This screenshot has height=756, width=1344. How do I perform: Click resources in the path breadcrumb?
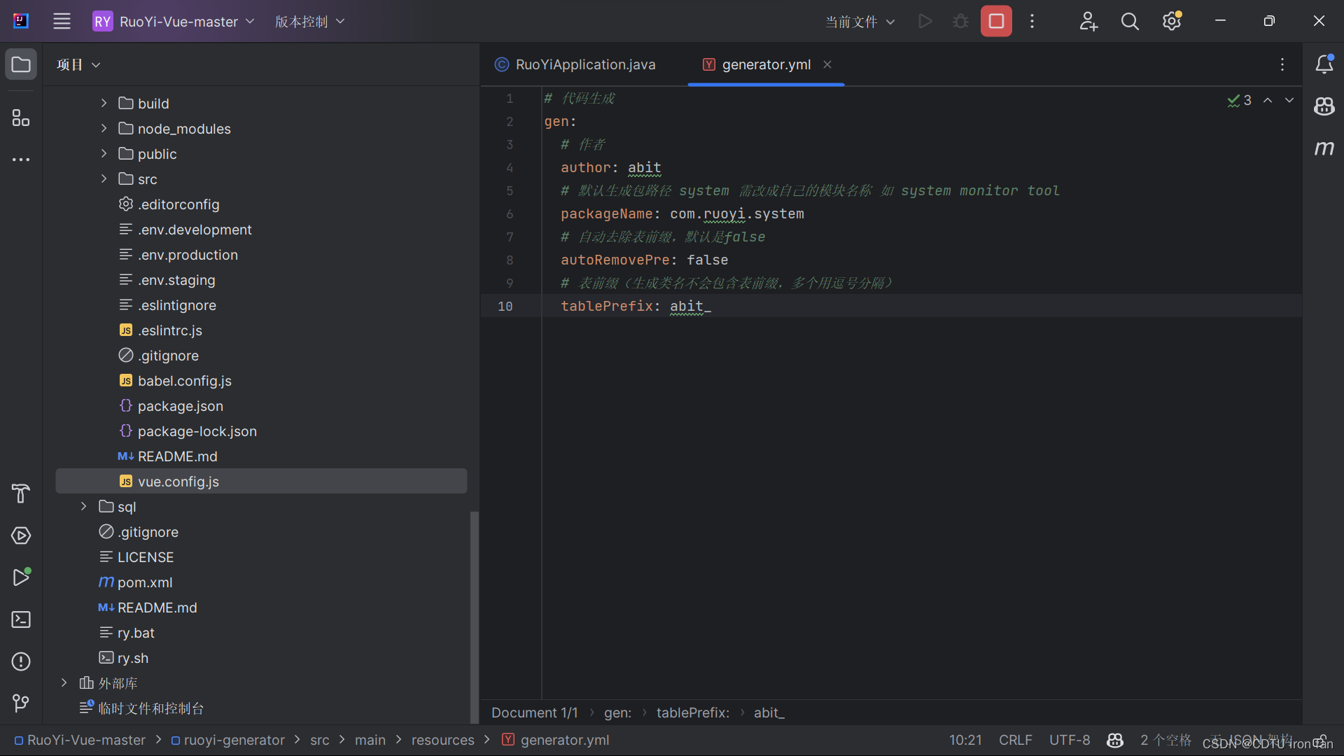click(x=442, y=740)
